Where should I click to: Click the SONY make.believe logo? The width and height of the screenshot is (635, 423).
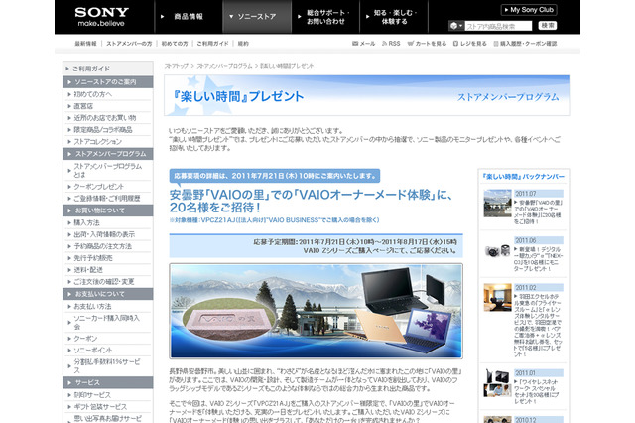point(101,17)
